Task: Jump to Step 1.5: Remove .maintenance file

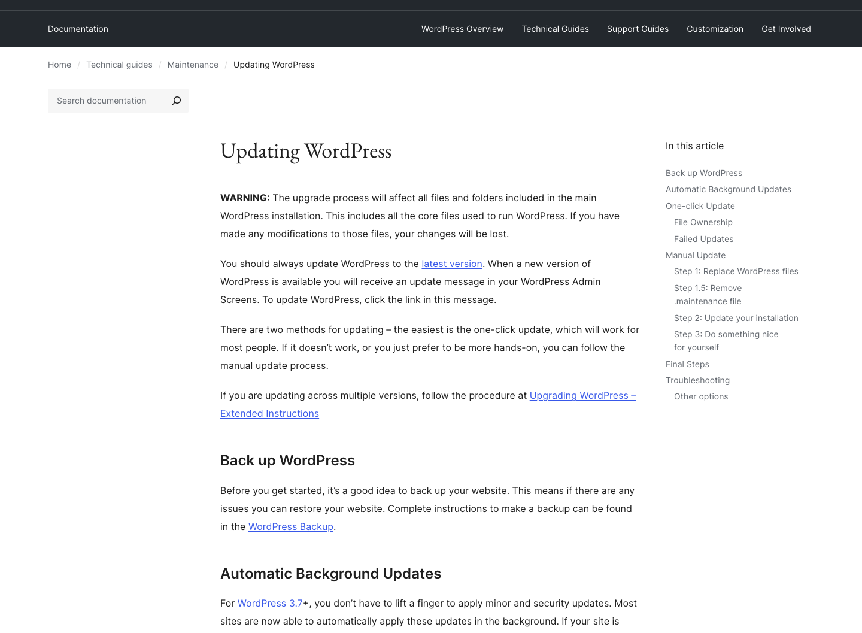Action: [x=708, y=295]
